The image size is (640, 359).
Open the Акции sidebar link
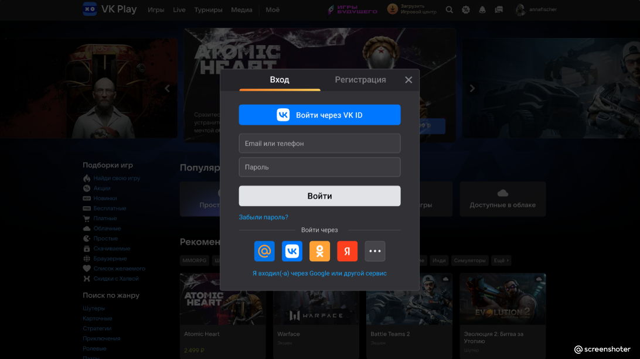[x=102, y=188]
